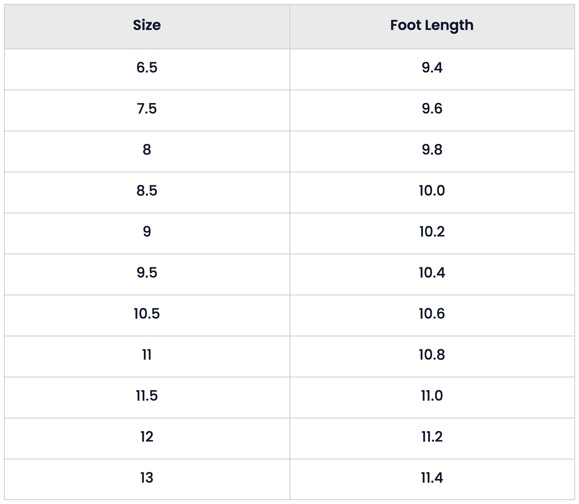Select the size 6.5 cell
579x504 pixels.
(147, 69)
